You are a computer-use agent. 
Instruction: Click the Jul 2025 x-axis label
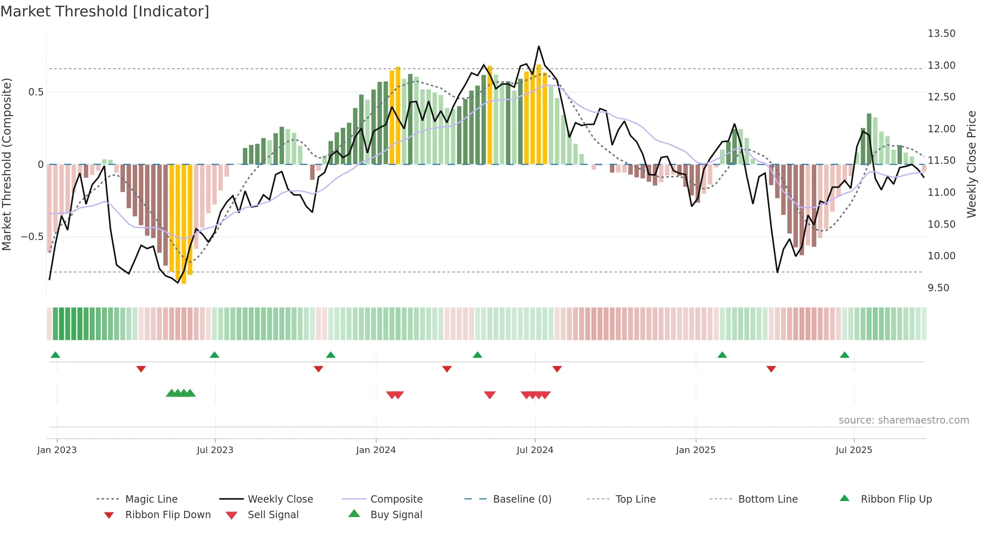(x=854, y=450)
